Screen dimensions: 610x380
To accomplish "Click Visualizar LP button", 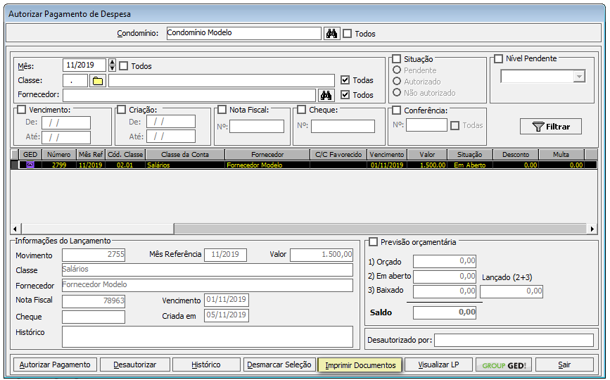I will (x=438, y=365).
